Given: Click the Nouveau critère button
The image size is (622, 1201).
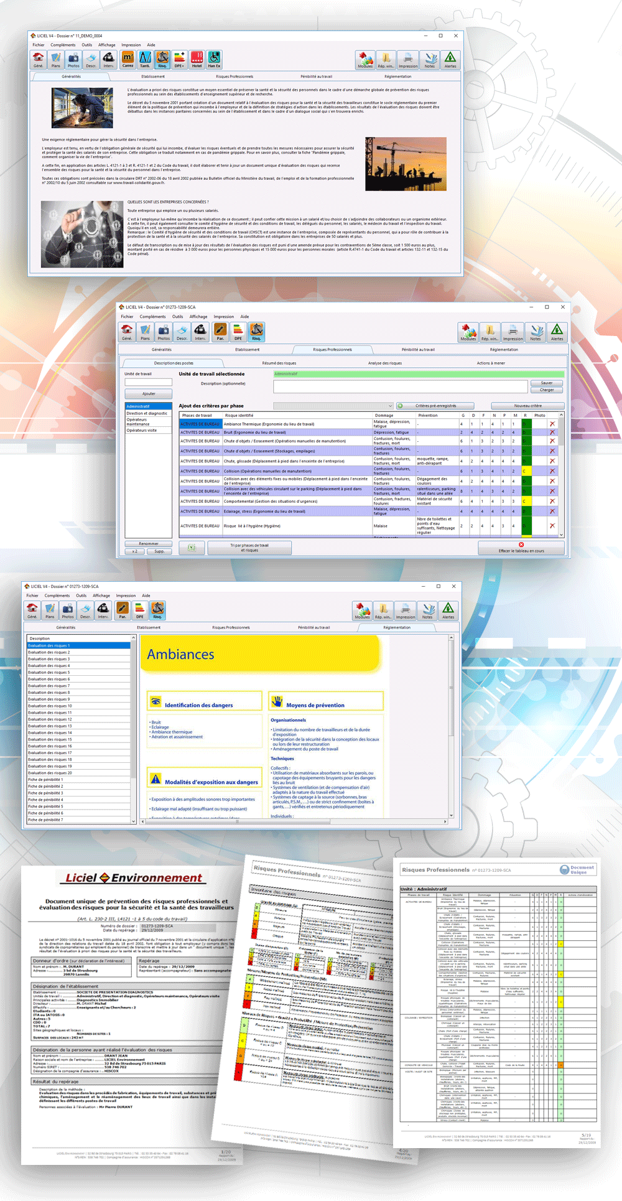Looking at the screenshot, I should (x=527, y=406).
